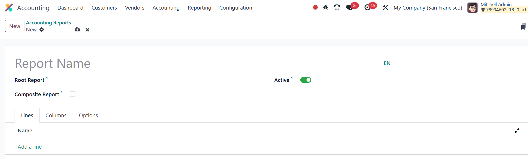Click the New button
Viewport: 528px width, 159px height.
click(x=15, y=26)
